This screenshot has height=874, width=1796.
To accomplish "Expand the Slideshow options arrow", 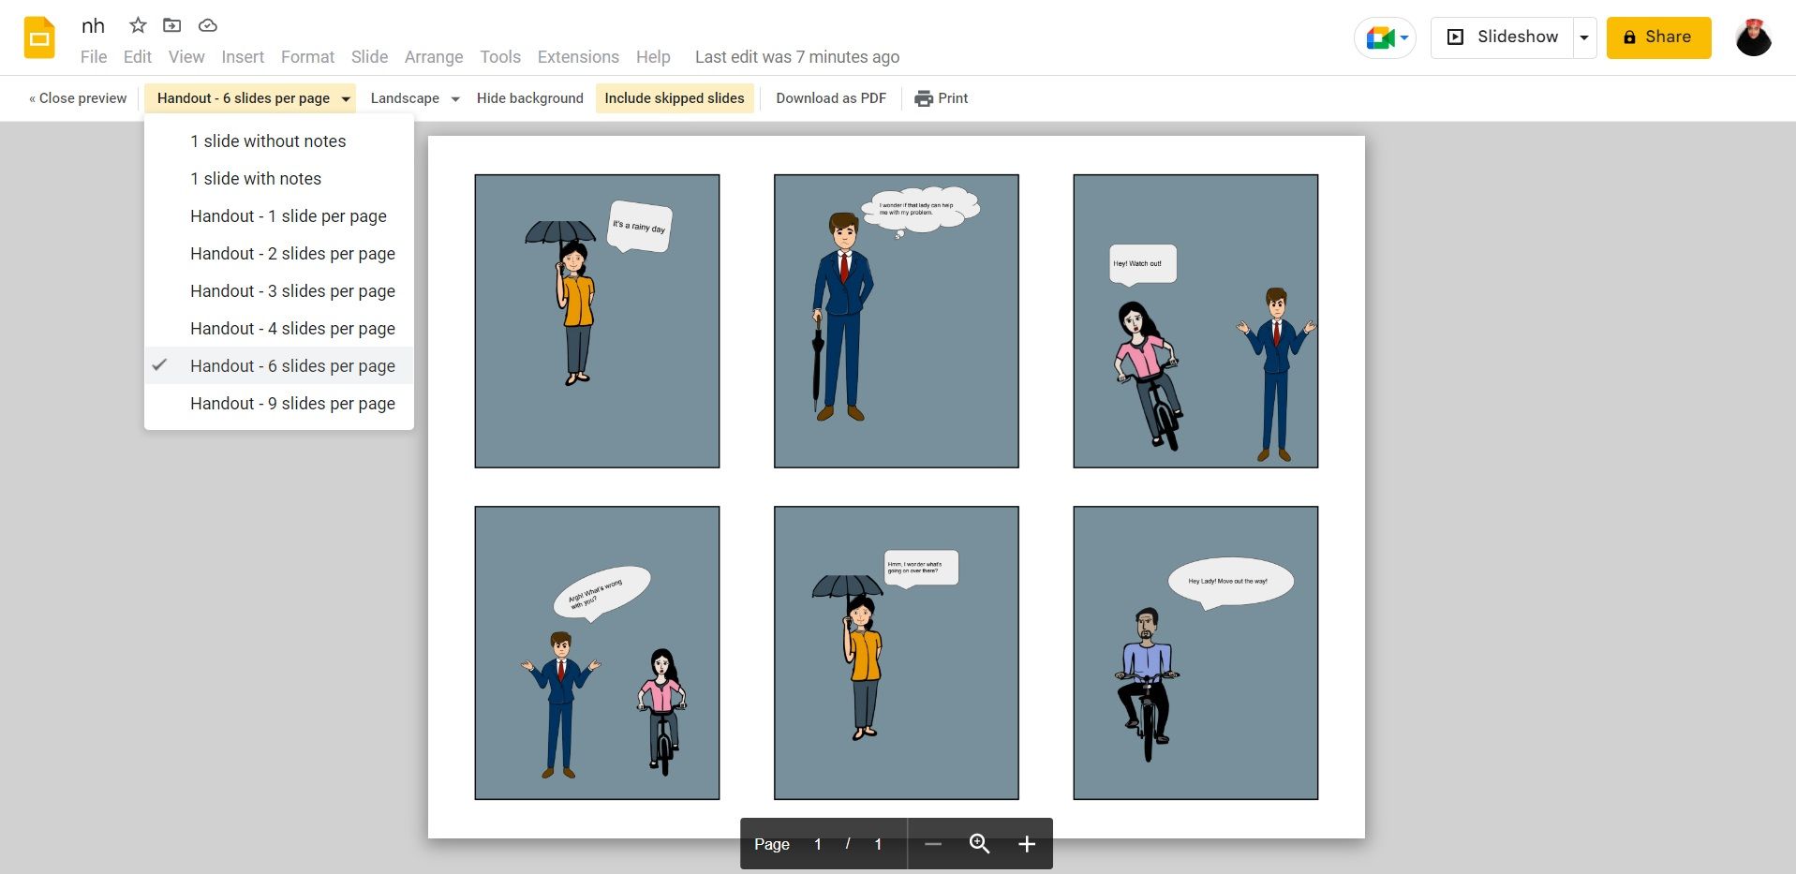I will pos(1582,37).
